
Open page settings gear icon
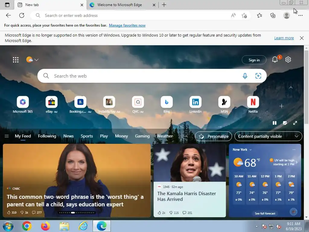point(288,60)
